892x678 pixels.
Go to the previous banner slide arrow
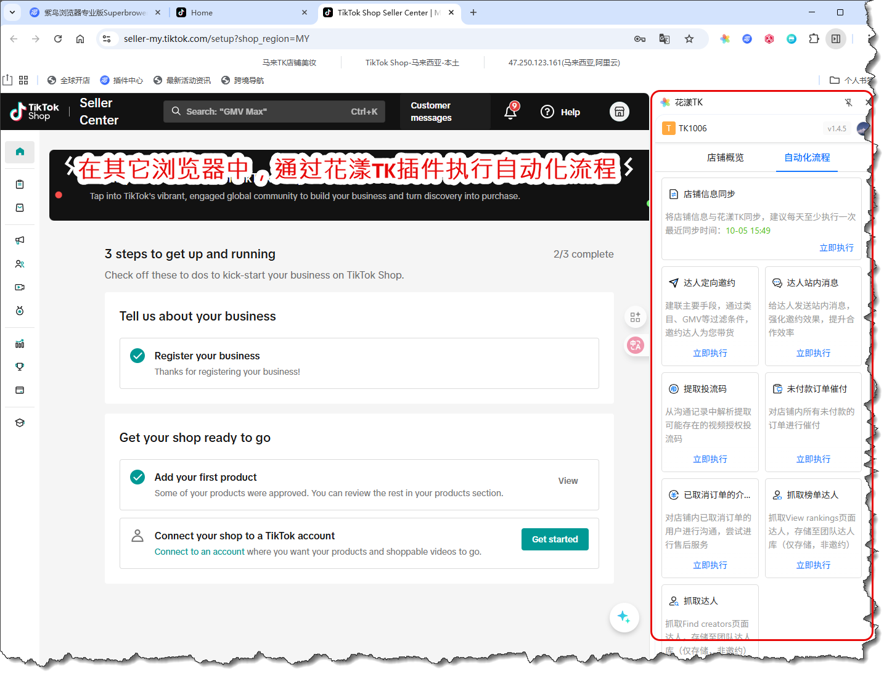(x=70, y=165)
